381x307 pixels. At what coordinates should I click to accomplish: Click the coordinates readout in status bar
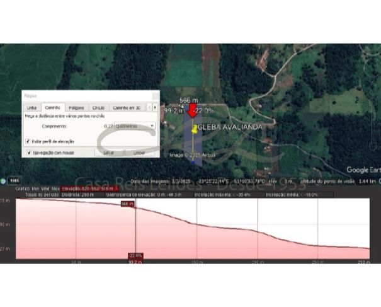tap(231, 181)
